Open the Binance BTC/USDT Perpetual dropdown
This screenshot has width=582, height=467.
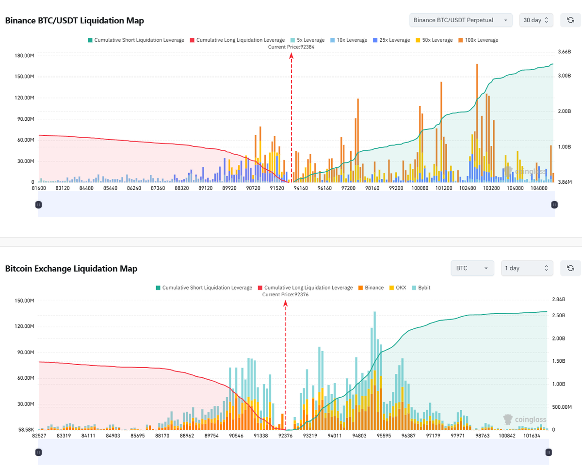(x=461, y=20)
